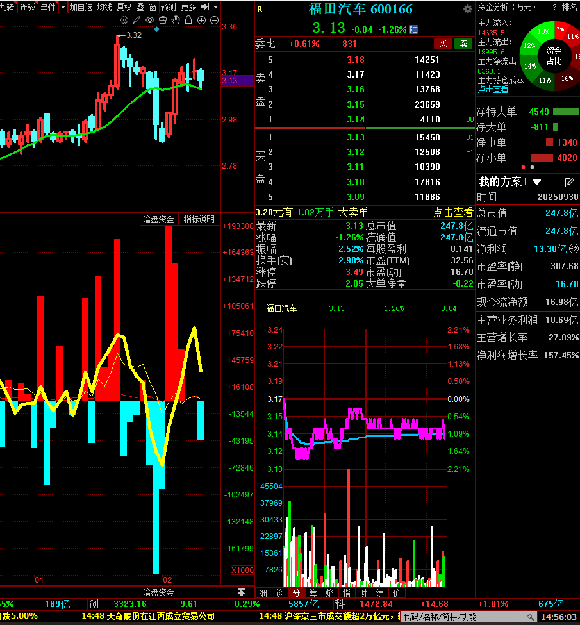Click the 净小单 red bar

click(x=542, y=158)
